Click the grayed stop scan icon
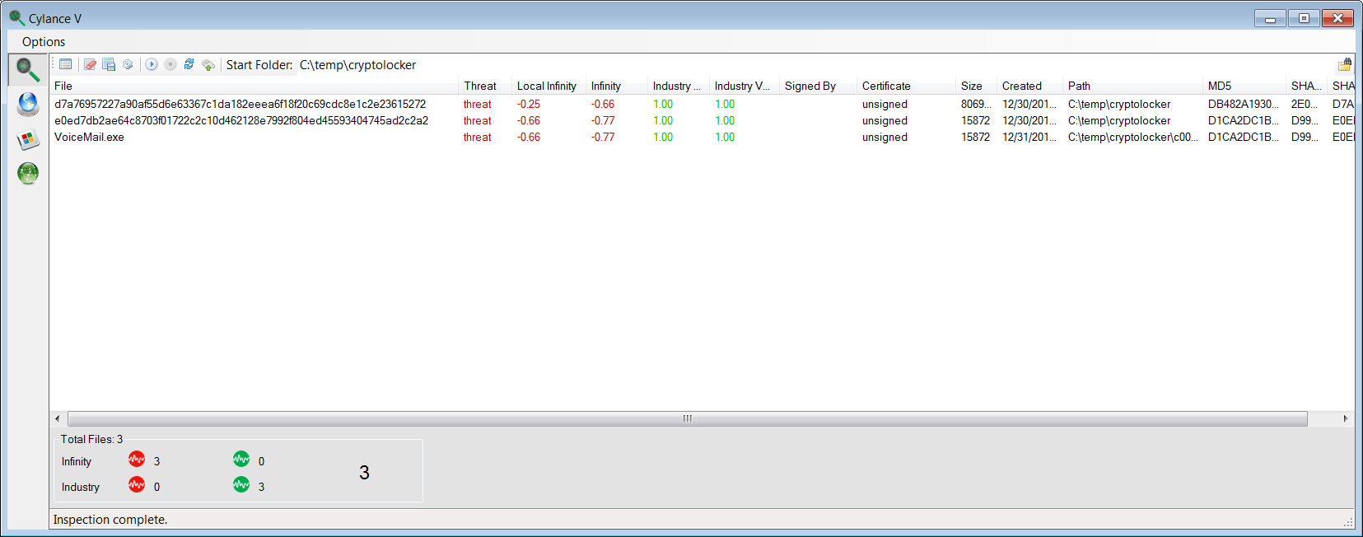The image size is (1363, 537). click(x=170, y=64)
